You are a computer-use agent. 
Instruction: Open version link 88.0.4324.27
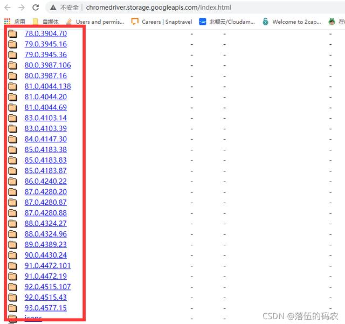click(45, 224)
